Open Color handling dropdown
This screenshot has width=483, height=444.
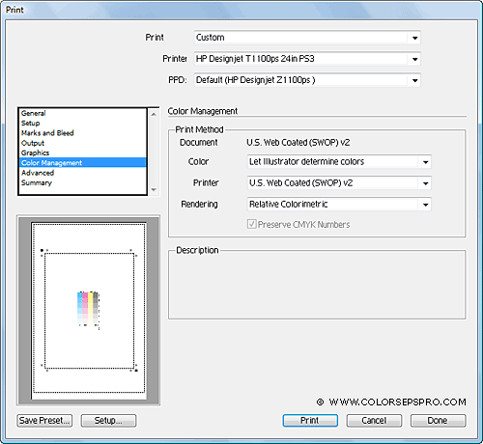(339, 161)
